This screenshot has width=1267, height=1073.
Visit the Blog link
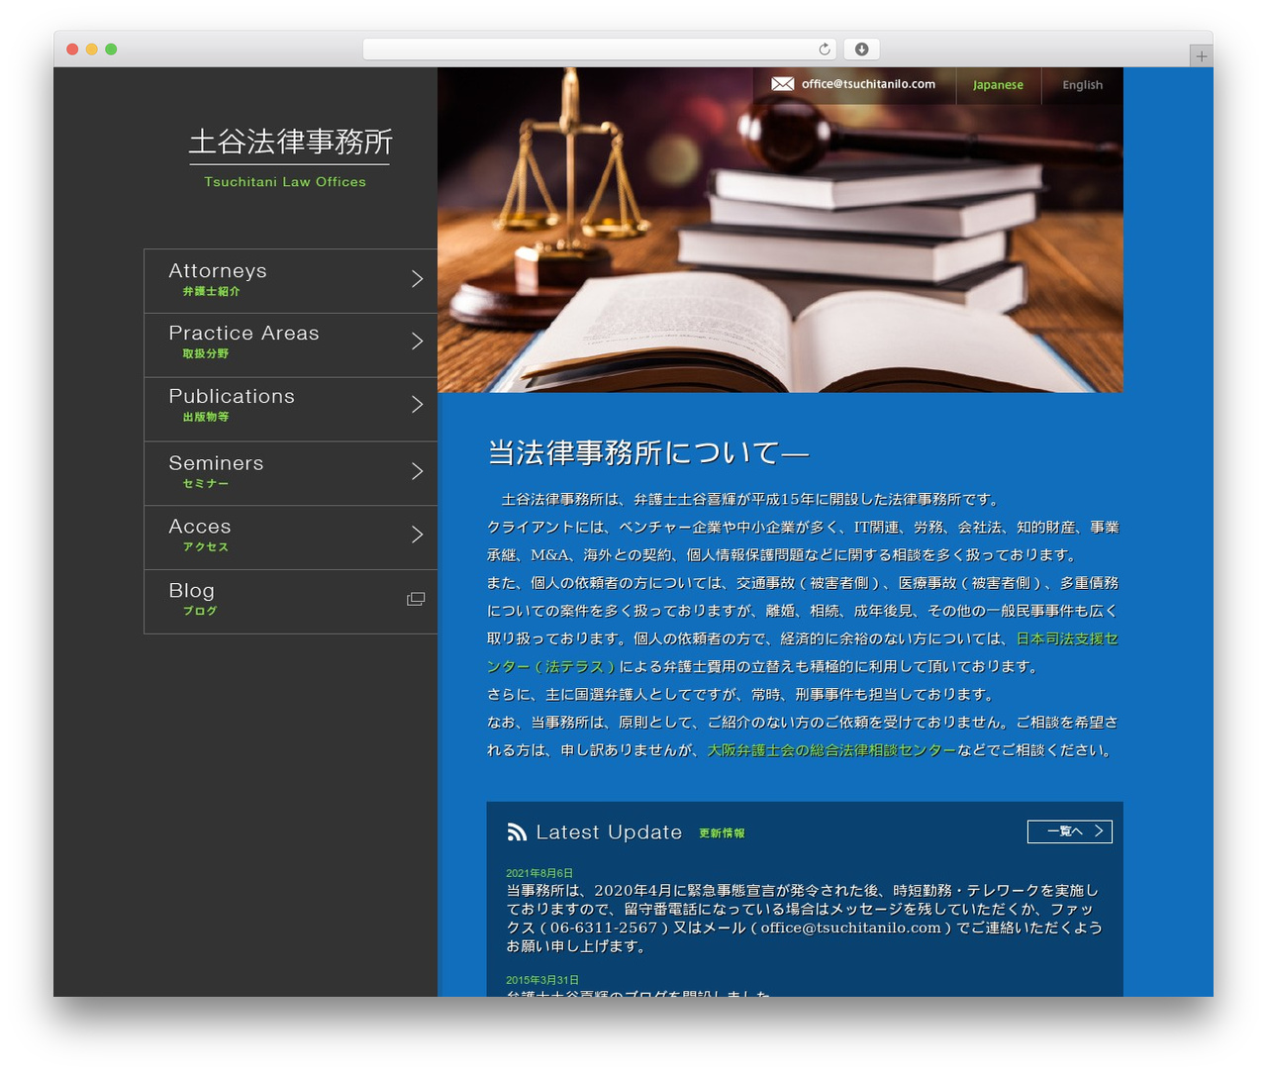[291, 601]
